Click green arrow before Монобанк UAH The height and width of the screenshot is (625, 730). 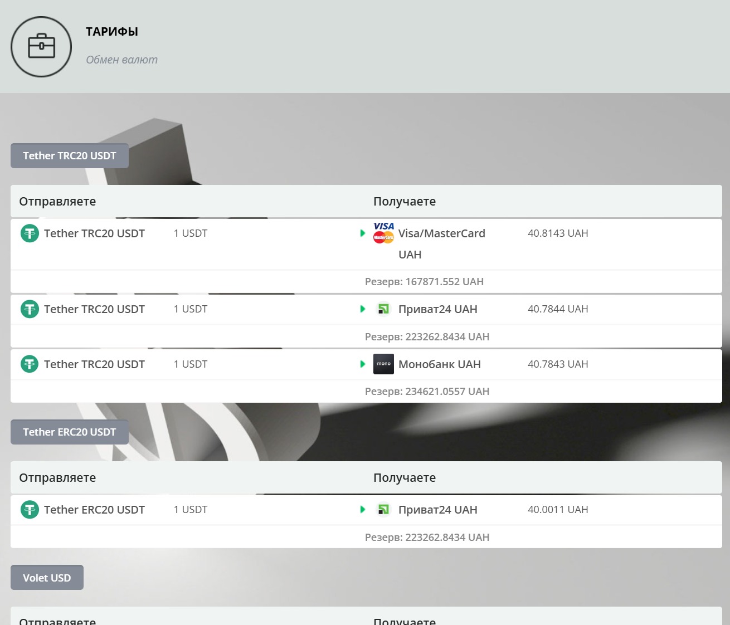(x=363, y=364)
